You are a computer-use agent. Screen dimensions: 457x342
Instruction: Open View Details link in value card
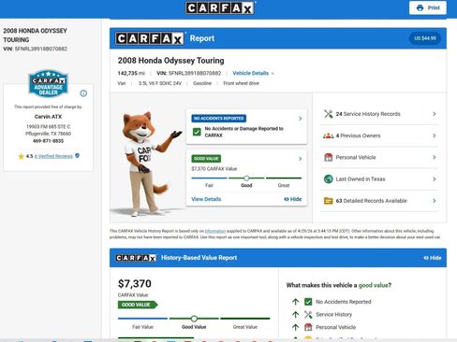pos(206,199)
